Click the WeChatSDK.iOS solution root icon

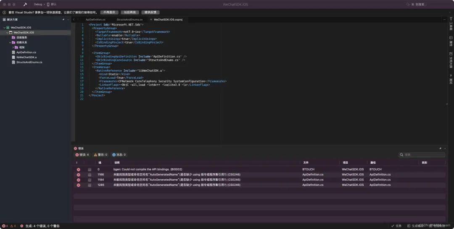tap(8, 28)
